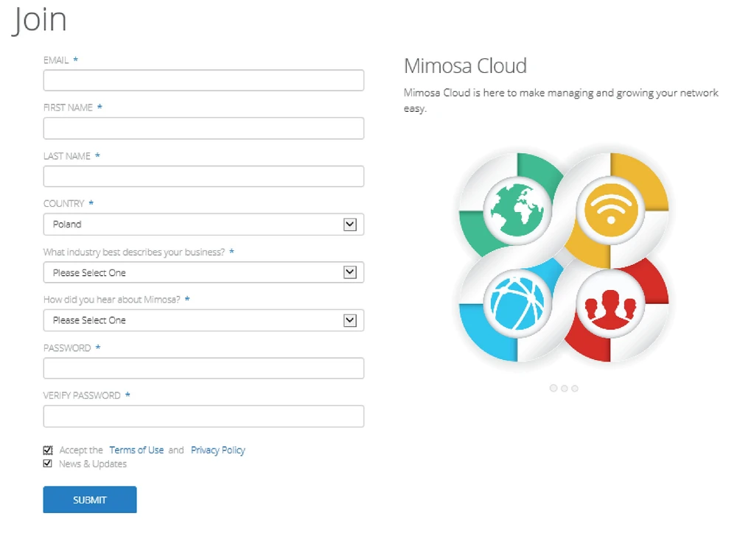Open the Privacy Policy link
Viewport: 737px width, 533px height.
(217, 450)
